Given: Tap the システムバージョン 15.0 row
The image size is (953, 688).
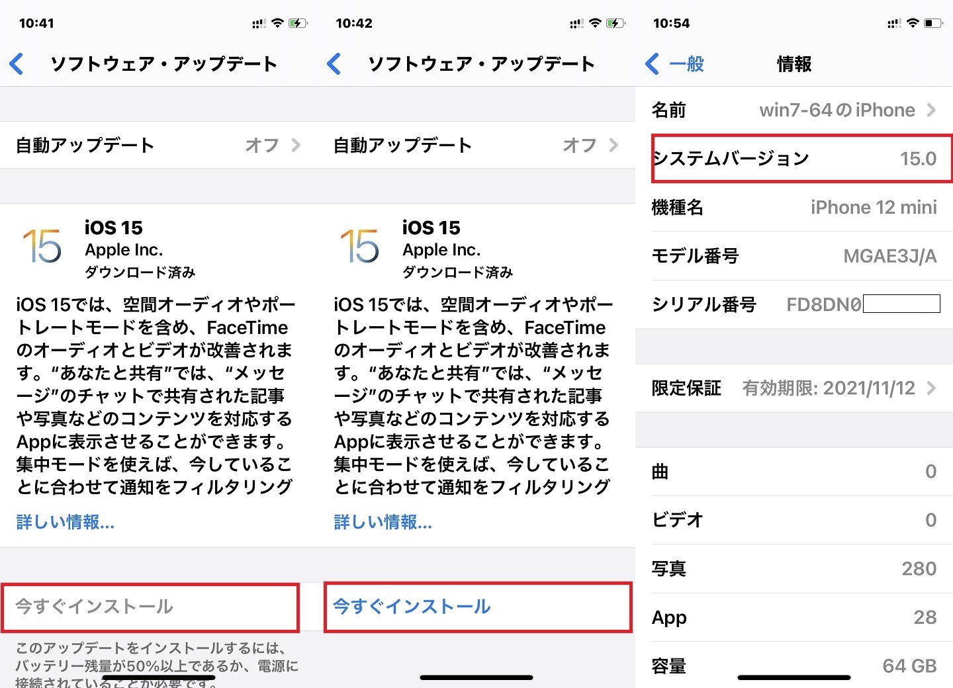Looking at the screenshot, I should pos(794,158).
